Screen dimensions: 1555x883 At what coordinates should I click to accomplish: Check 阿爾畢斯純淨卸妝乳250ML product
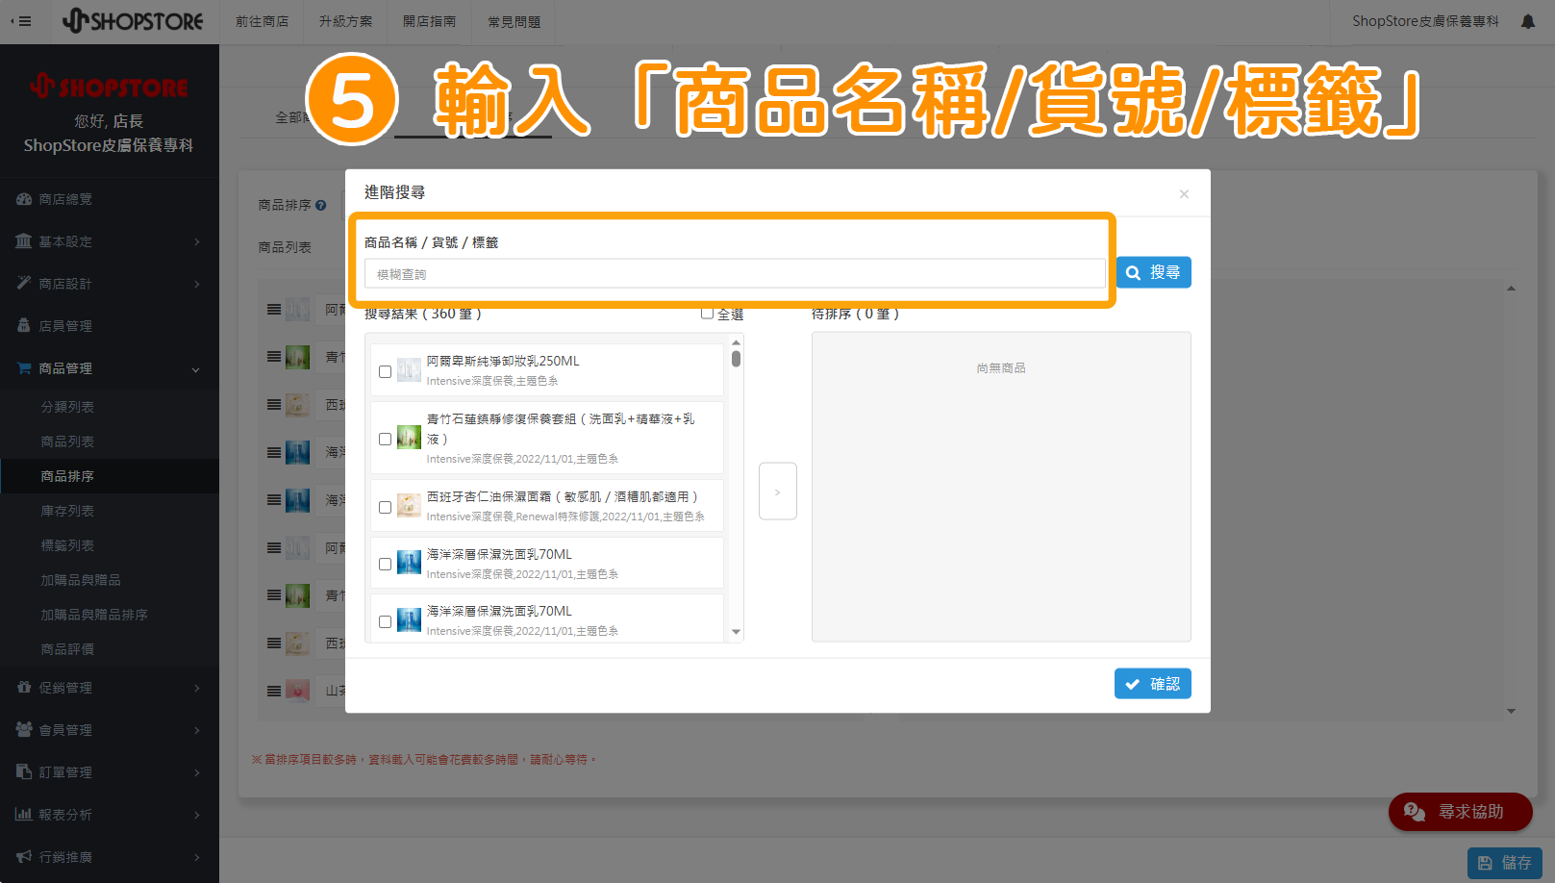pyautogui.click(x=385, y=371)
